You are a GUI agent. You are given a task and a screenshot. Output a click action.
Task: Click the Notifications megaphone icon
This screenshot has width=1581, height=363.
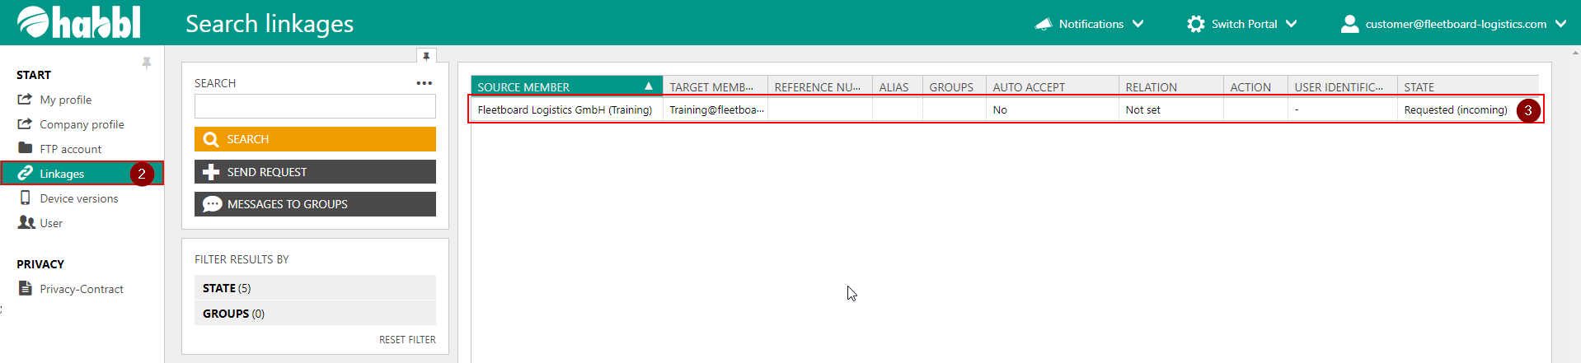click(1044, 24)
